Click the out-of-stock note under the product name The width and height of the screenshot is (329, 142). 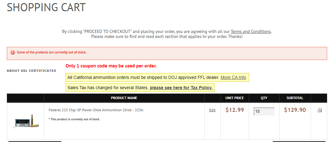74,119
